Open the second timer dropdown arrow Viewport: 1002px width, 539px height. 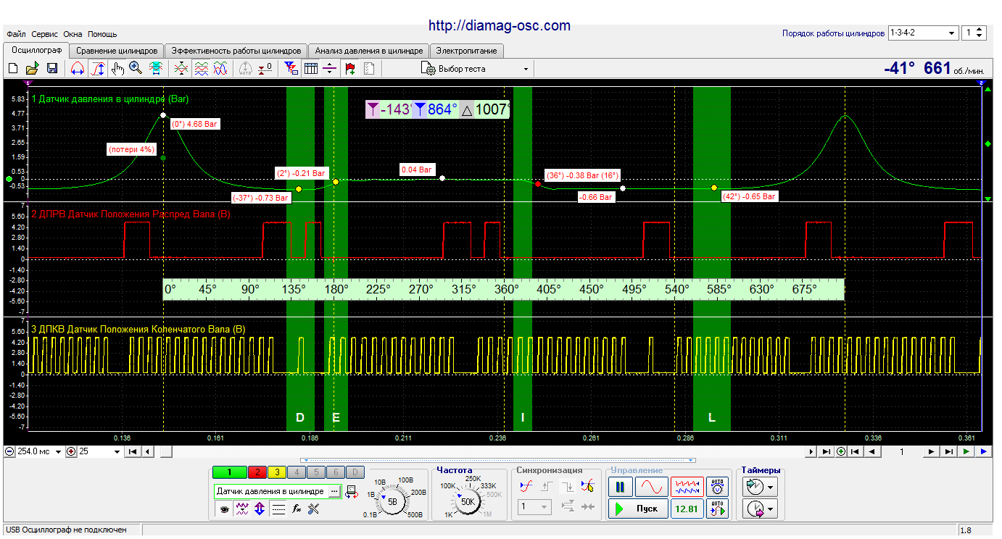771,510
